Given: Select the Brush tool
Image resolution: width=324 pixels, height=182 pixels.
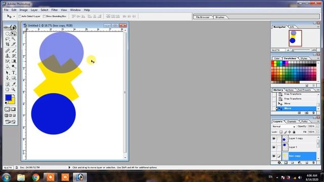Looking at the screenshot, I should [14, 51].
